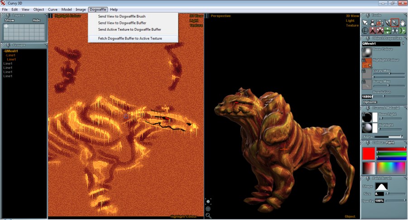Click the pin icon on Paint Brush panel
The width and height of the screenshot is (408, 220).
click(x=368, y=178)
